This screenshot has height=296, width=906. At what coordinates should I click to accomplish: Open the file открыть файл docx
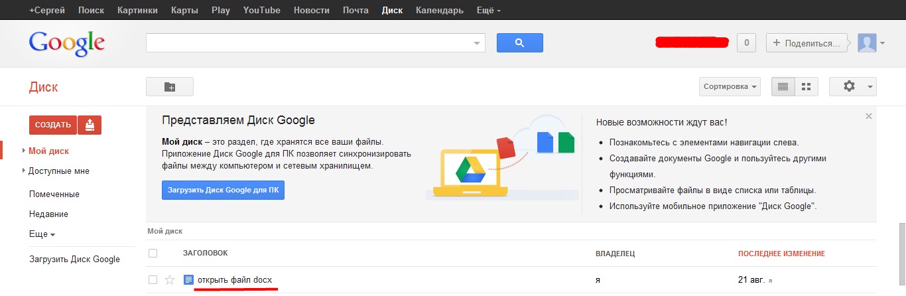pos(235,280)
